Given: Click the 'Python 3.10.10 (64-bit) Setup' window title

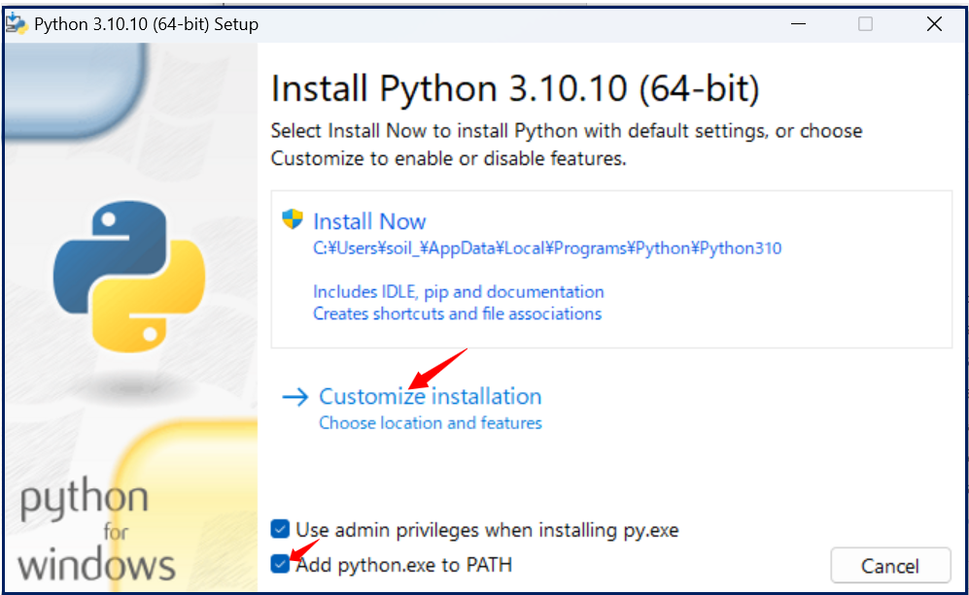Looking at the screenshot, I should point(147,24).
